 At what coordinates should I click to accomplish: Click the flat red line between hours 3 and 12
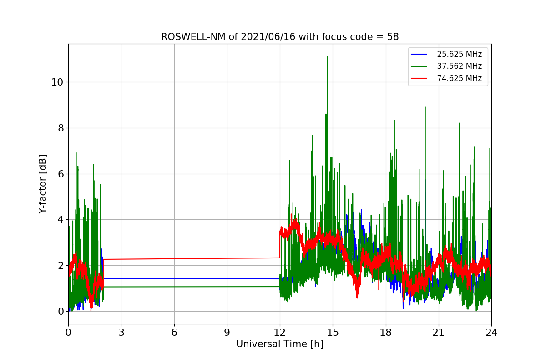point(191,258)
